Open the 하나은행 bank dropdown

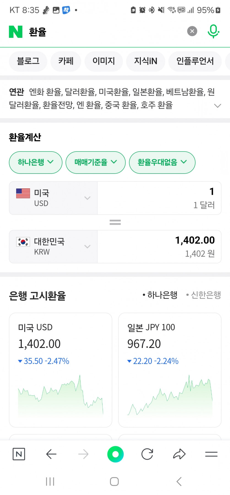point(36,162)
